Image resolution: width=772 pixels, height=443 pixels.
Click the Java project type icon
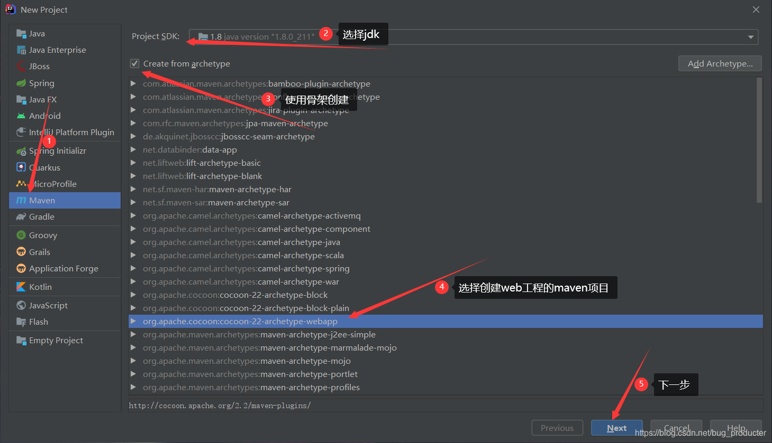[x=21, y=34]
